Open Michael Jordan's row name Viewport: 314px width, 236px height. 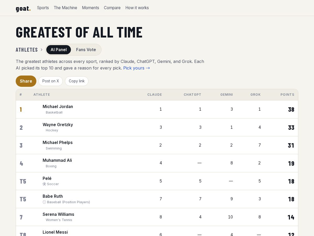(x=58, y=106)
